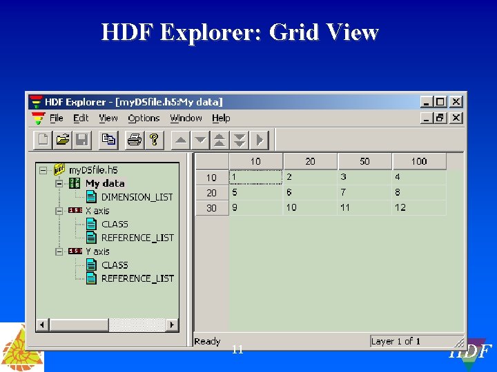This screenshot has height=372, width=497.
Task: Click the myDSfile.h5 HDF file icon
Action: click(59, 169)
